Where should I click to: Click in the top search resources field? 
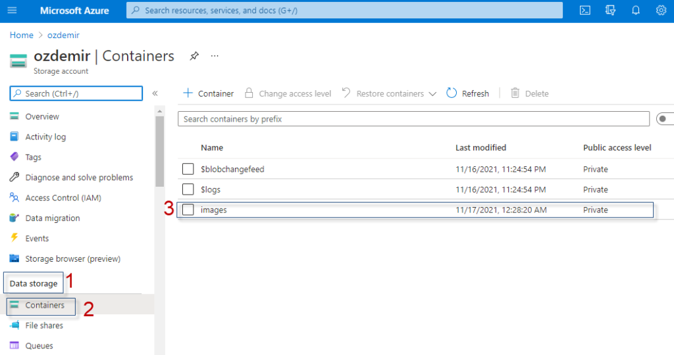[344, 11]
